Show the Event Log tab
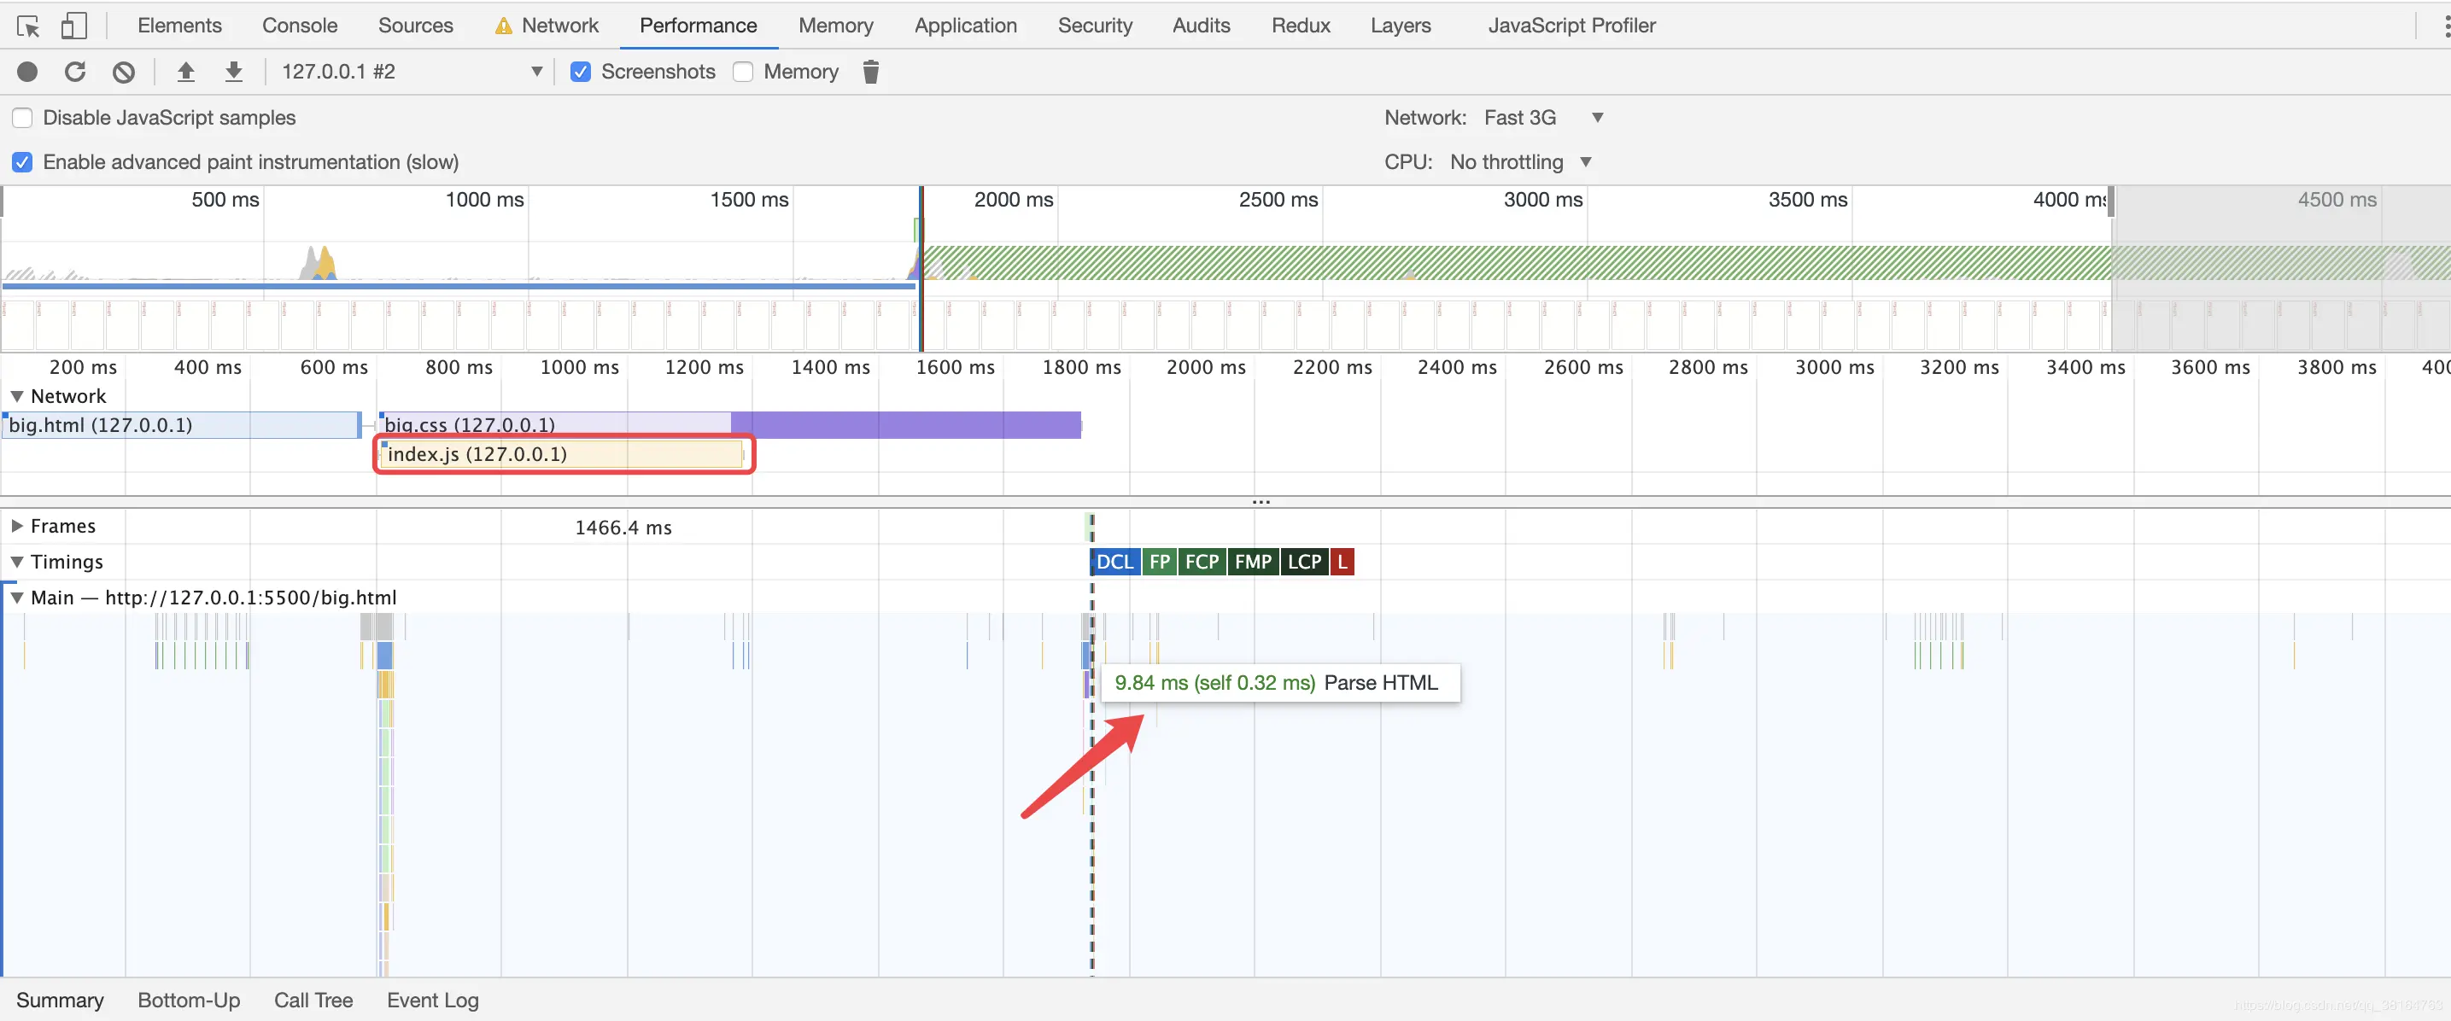2451x1021 pixels. point(433,1000)
